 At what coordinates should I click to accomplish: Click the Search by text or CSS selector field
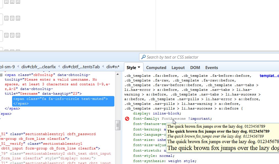pyautogui.click(x=209, y=57)
